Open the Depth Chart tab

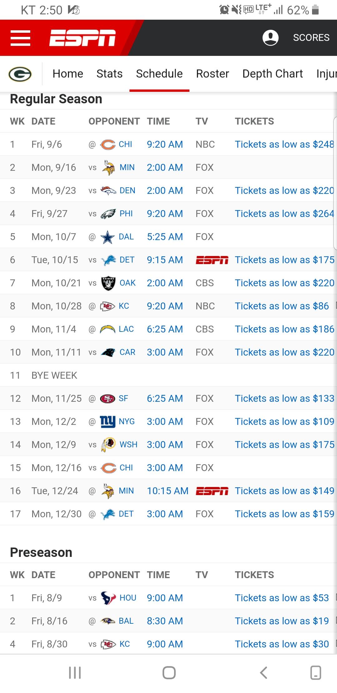[272, 74]
